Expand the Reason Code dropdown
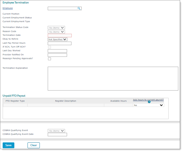The height and width of the screenshot is (152, 183). click(56, 32)
